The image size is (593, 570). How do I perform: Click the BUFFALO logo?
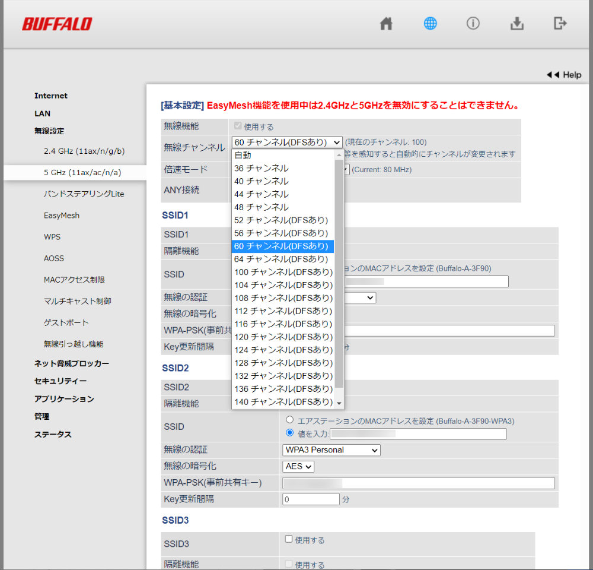57,24
